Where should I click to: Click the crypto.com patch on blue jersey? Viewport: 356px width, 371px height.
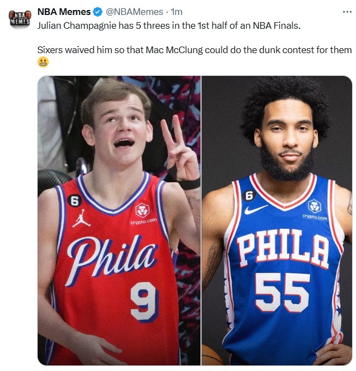coord(314,210)
